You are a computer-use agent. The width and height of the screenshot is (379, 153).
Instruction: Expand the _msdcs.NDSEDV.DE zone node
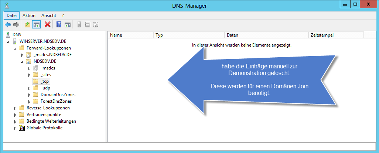point(22,55)
